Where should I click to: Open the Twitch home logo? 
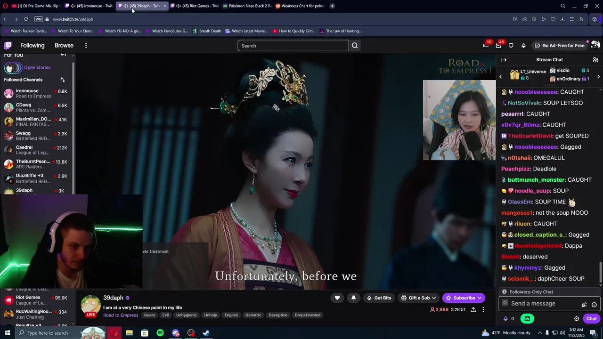(x=8, y=46)
